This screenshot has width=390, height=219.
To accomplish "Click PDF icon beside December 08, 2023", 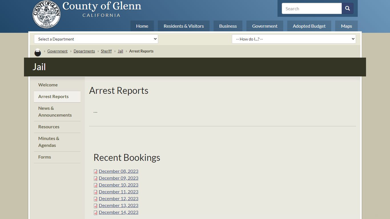I will 96,172.
